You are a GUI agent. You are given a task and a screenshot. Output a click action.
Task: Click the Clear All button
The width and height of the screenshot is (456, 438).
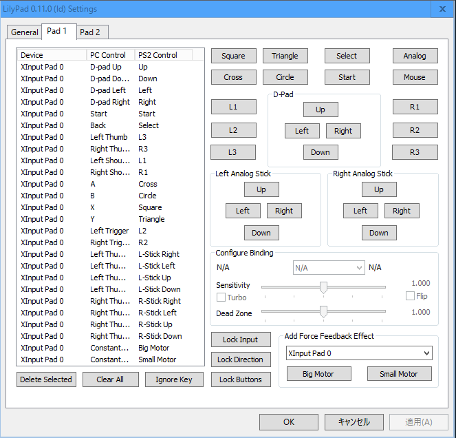[x=110, y=379]
